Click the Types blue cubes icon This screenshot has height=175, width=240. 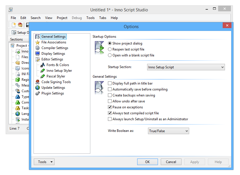[x=18, y=97]
